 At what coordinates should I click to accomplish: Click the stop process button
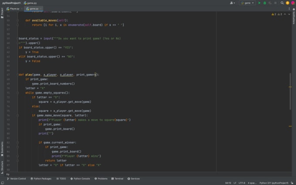pos(275,3)
